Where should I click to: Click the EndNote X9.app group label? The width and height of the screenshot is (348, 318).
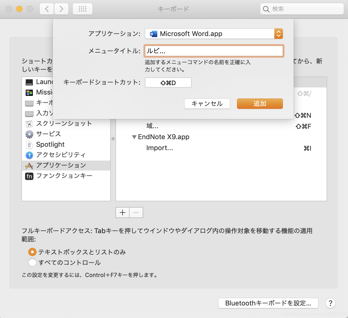[x=164, y=137]
